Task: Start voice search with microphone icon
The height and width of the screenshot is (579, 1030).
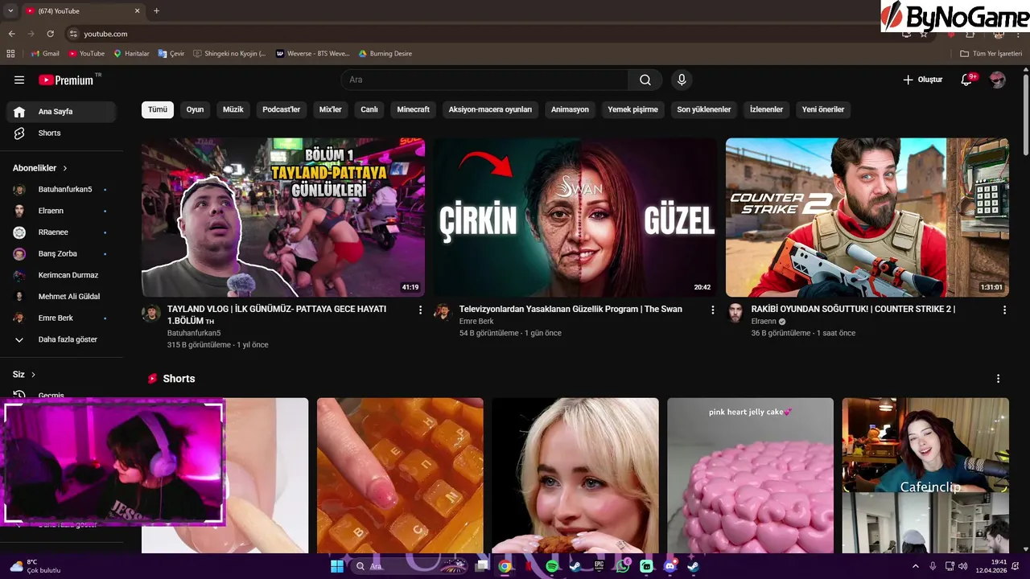Action: coord(682,80)
